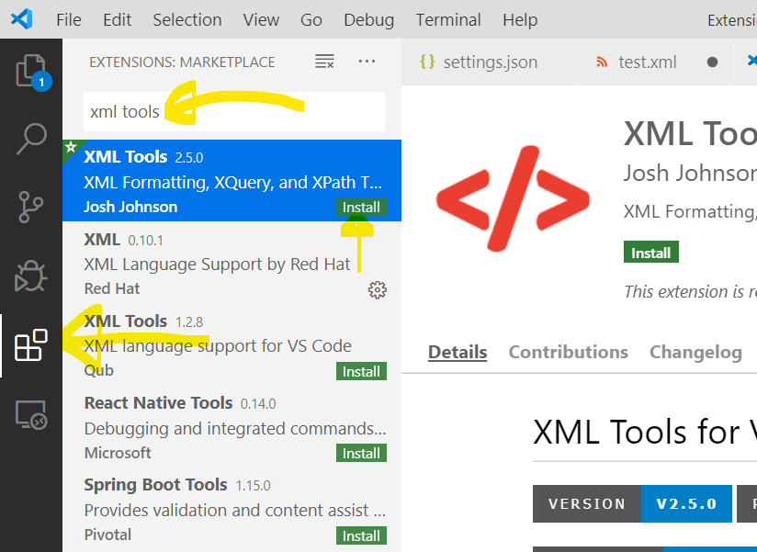Install Spring Boot Tools
Image resolution: width=757 pixels, height=552 pixels.
(x=361, y=535)
